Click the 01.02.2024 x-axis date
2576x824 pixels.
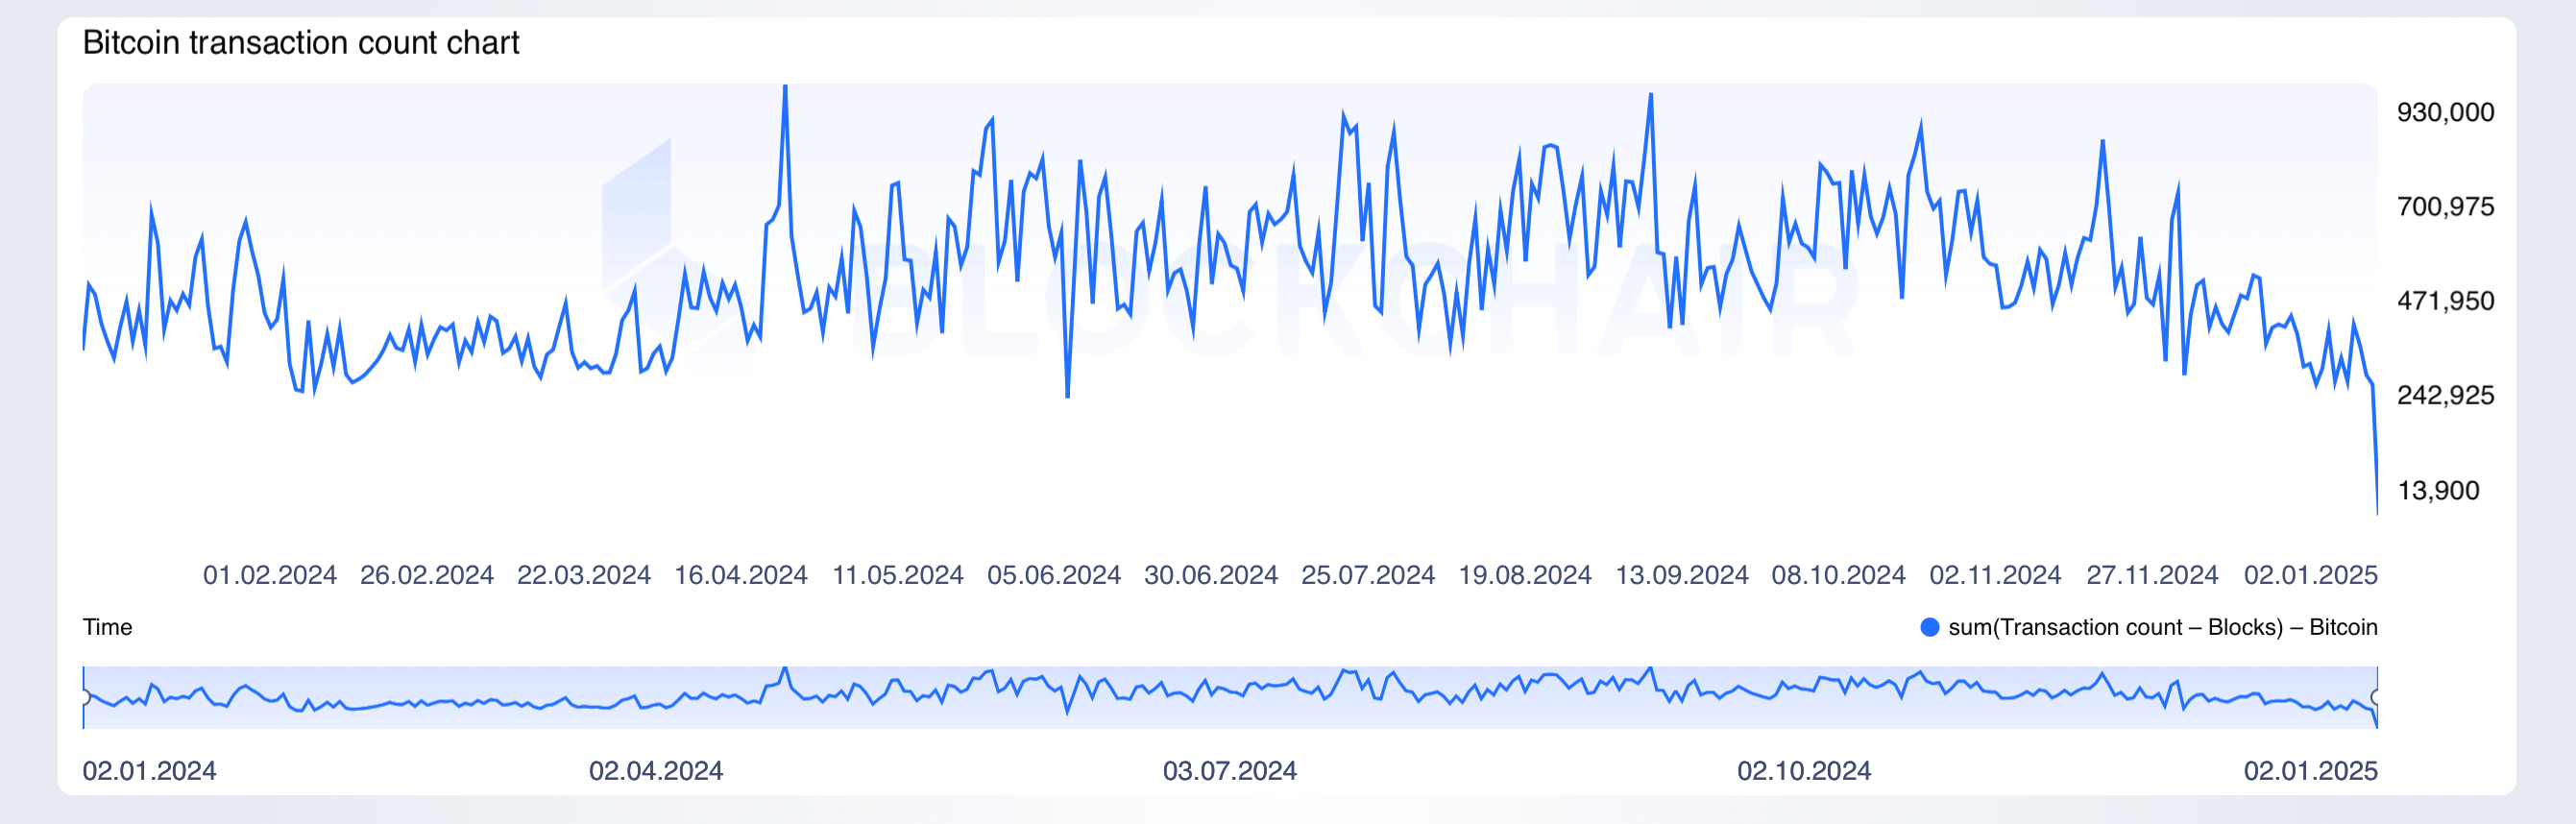click(x=270, y=575)
